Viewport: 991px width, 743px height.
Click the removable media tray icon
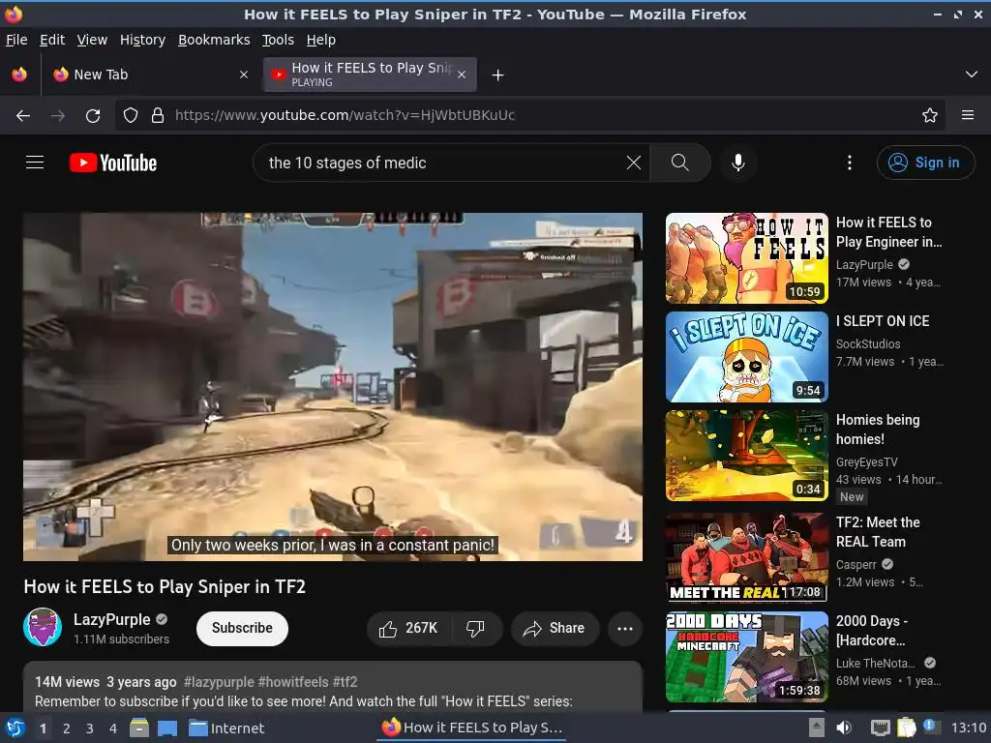[817, 728]
